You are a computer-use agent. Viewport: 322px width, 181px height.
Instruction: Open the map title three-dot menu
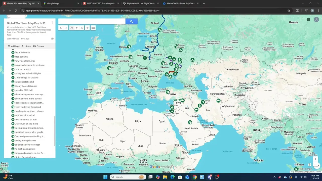tap(52, 23)
